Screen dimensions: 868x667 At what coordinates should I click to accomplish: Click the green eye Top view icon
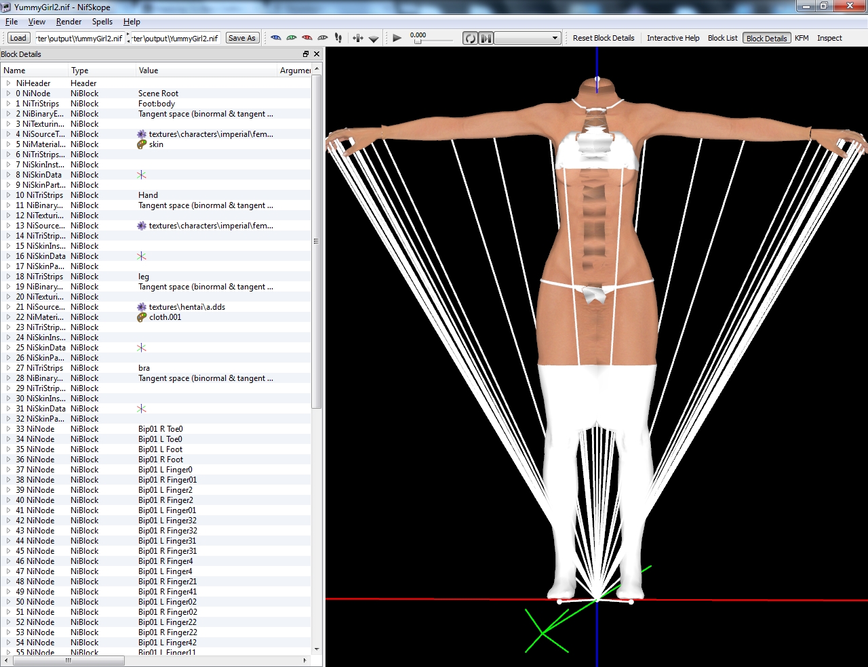point(292,38)
